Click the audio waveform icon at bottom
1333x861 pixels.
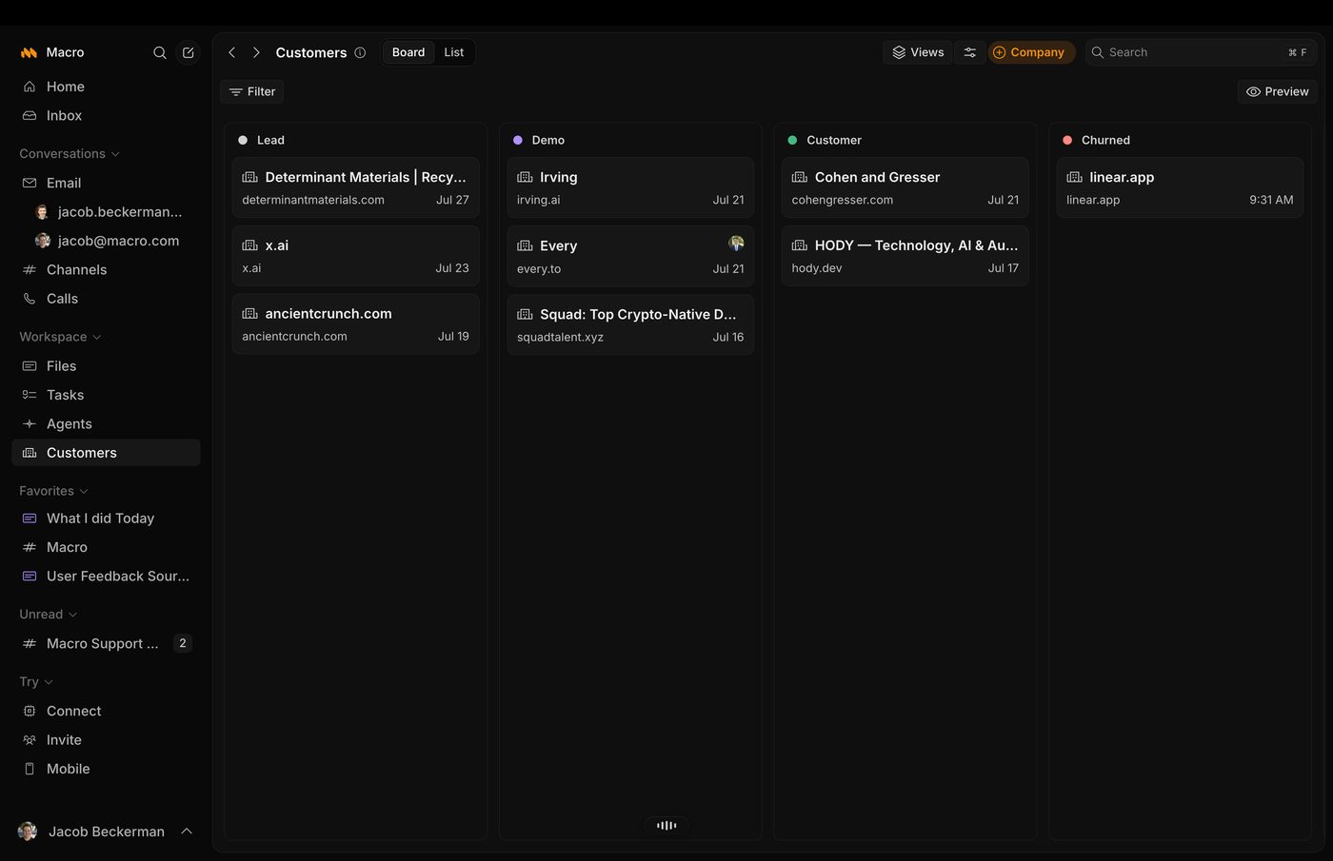click(666, 826)
